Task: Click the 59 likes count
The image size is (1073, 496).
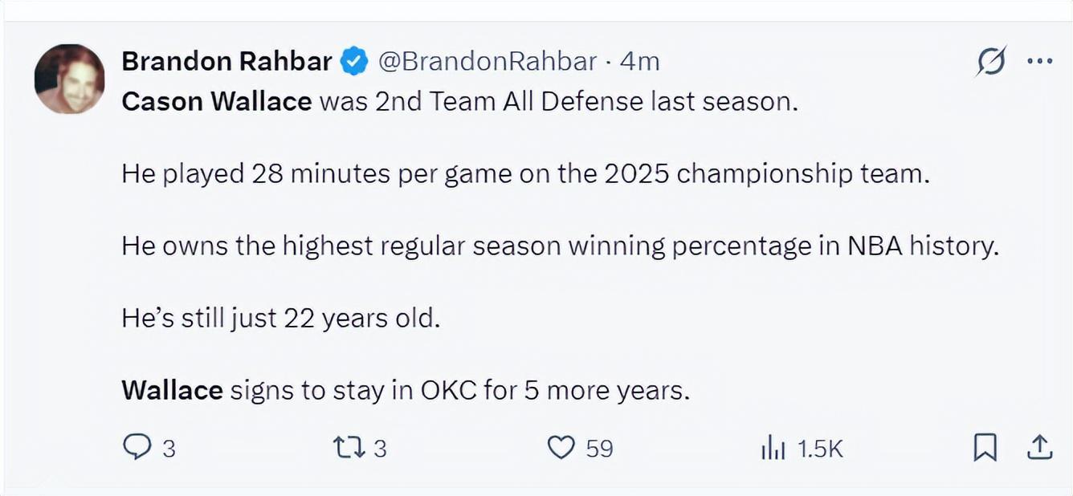Action: tap(599, 449)
